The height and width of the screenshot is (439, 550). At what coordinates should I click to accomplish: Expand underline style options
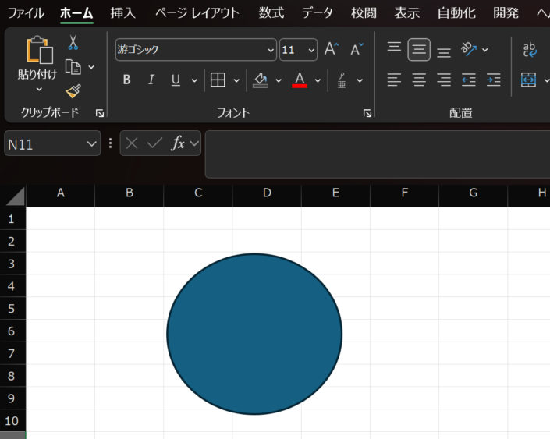[x=194, y=80]
